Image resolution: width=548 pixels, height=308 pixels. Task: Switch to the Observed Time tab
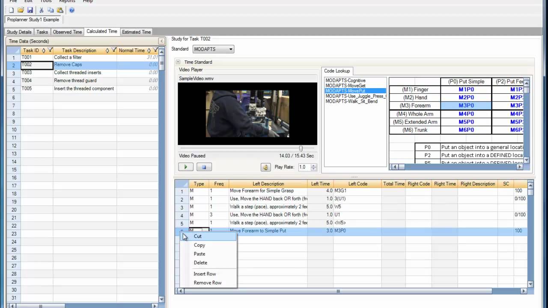(67, 32)
